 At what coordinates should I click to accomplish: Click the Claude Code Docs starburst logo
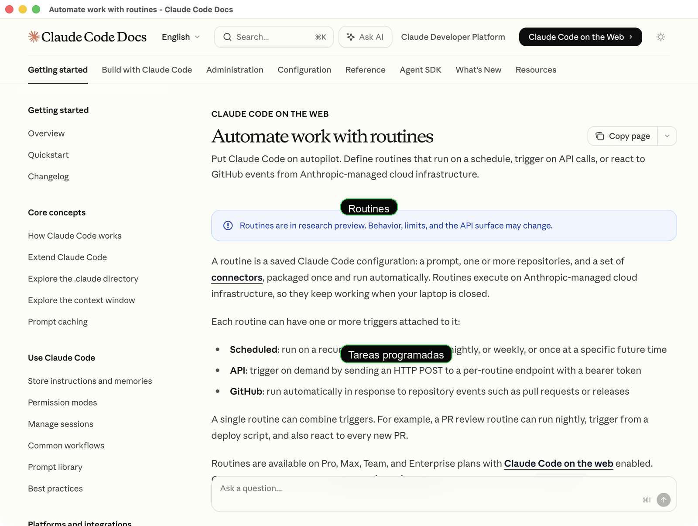point(34,37)
